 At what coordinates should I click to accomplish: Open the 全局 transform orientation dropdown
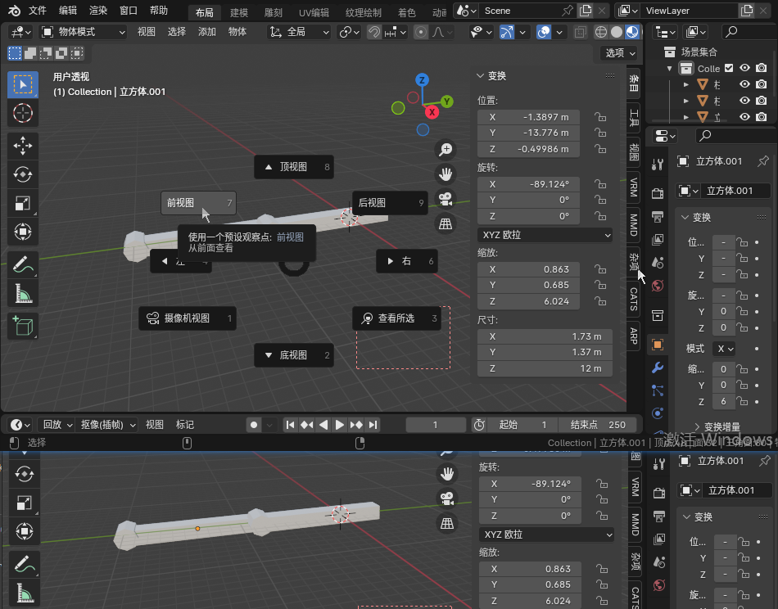[x=300, y=32]
